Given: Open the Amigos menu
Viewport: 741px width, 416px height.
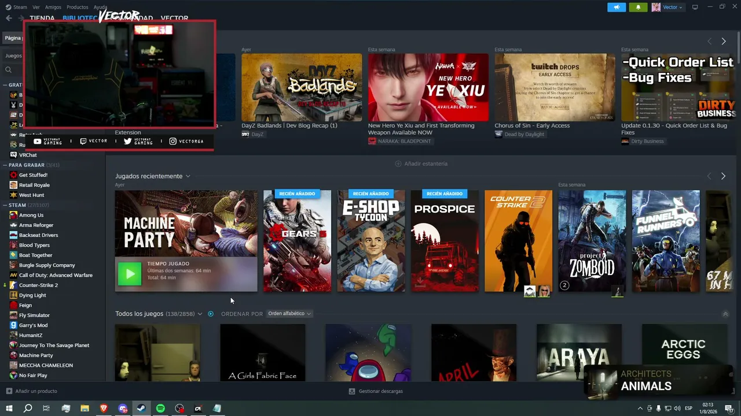Looking at the screenshot, I should [x=53, y=7].
